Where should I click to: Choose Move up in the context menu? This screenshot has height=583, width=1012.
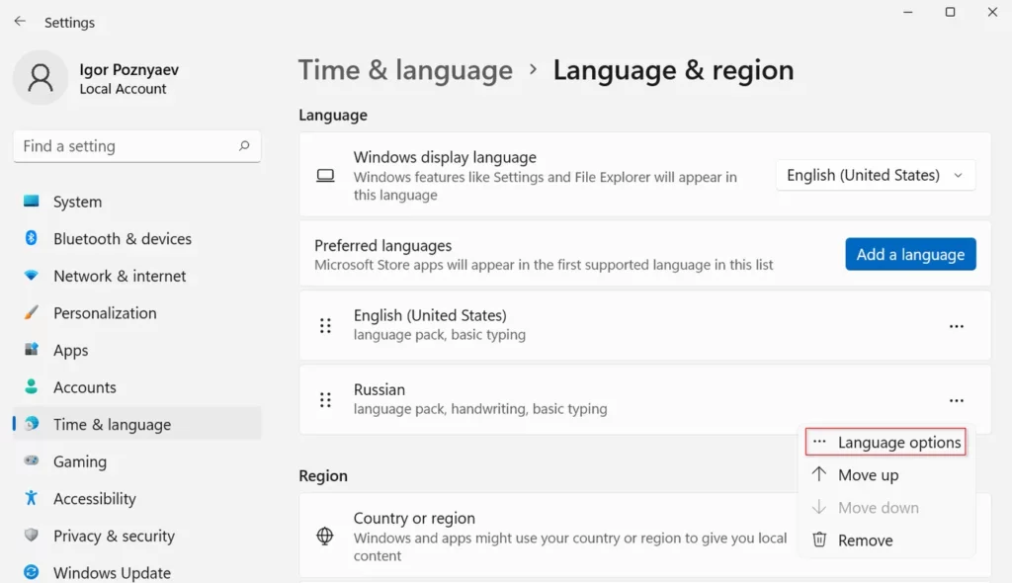[x=868, y=475]
